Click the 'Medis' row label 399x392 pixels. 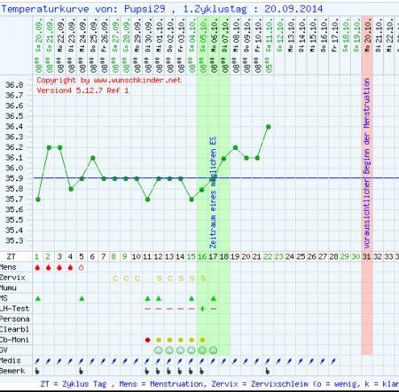pyautogui.click(x=11, y=361)
